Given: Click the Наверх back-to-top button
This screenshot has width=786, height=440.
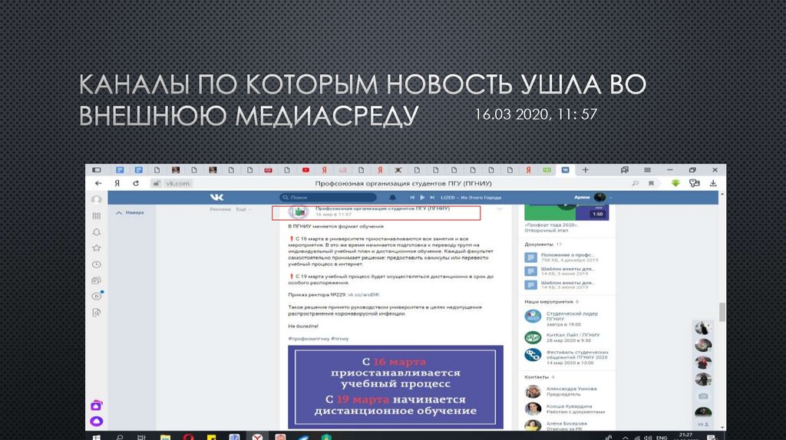Looking at the screenshot, I should 130,213.
